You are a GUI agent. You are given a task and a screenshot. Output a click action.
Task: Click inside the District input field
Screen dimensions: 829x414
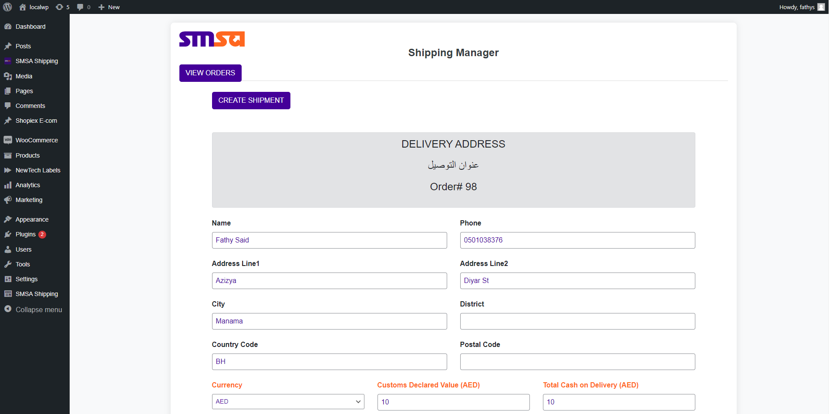click(577, 321)
